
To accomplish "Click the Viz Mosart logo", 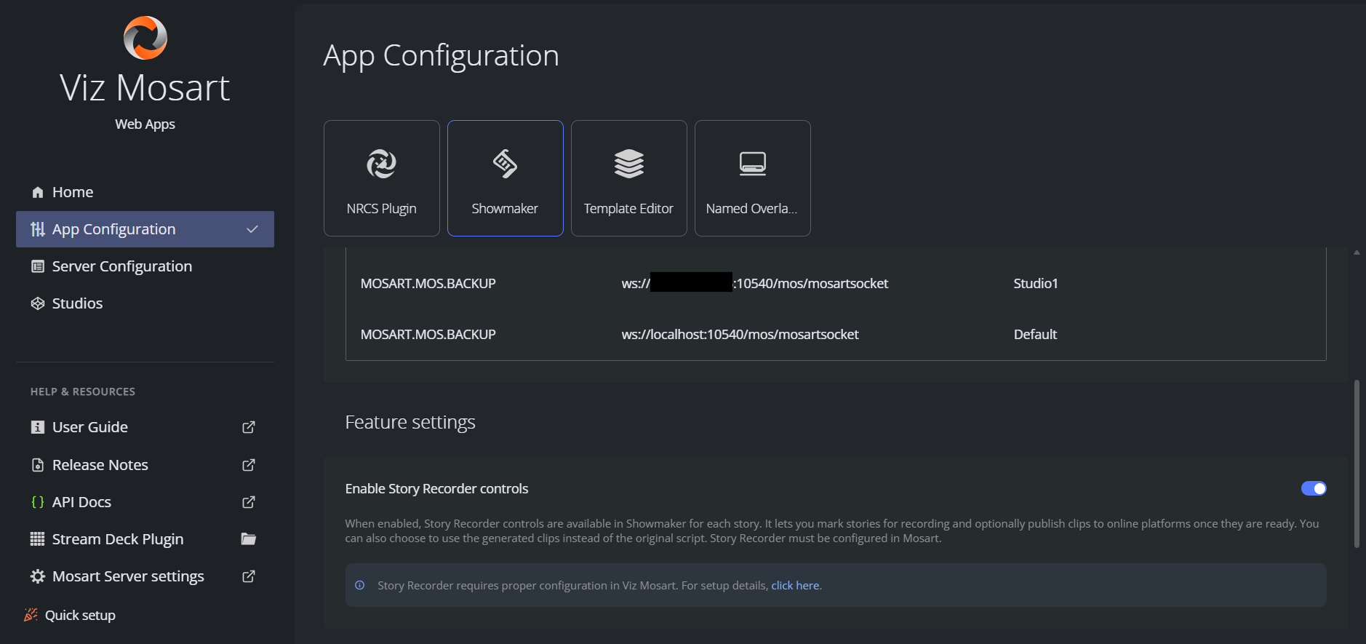I will pos(145,38).
